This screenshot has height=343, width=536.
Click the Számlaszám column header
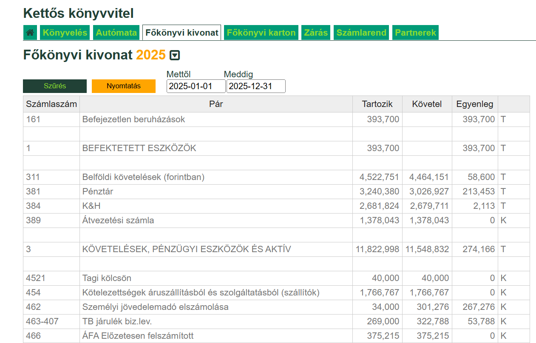pos(51,104)
